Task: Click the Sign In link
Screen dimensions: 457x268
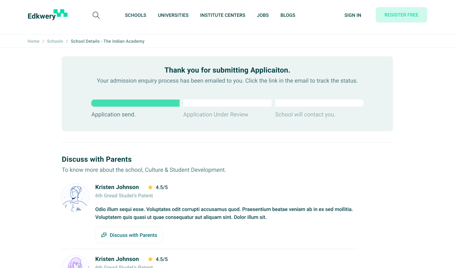Action: pos(353,15)
